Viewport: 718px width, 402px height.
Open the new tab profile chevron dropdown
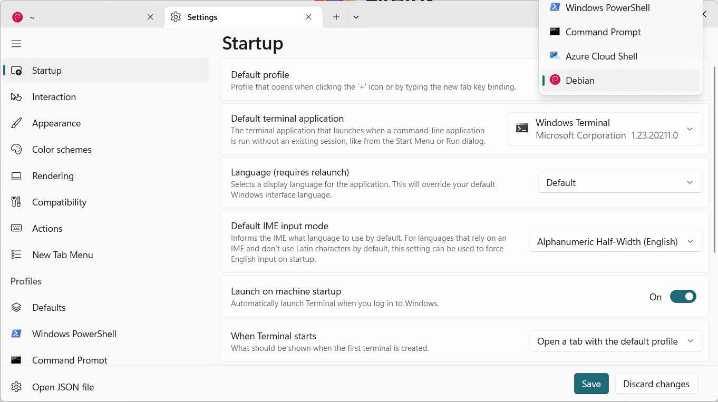[356, 17]
